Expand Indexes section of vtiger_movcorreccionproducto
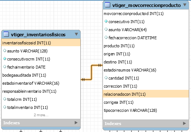191x132 pixels. pos(184,123)
